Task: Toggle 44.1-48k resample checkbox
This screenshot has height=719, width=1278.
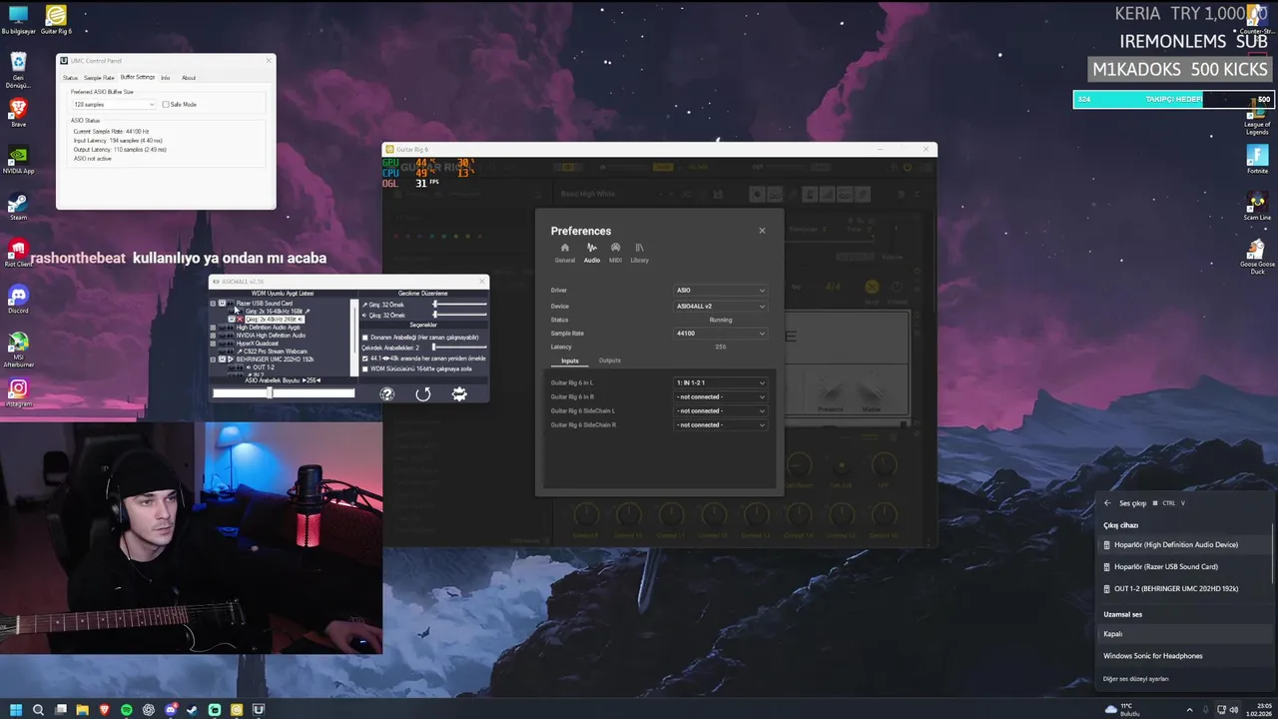Action: pyautogui.click(x=365, y=359)
